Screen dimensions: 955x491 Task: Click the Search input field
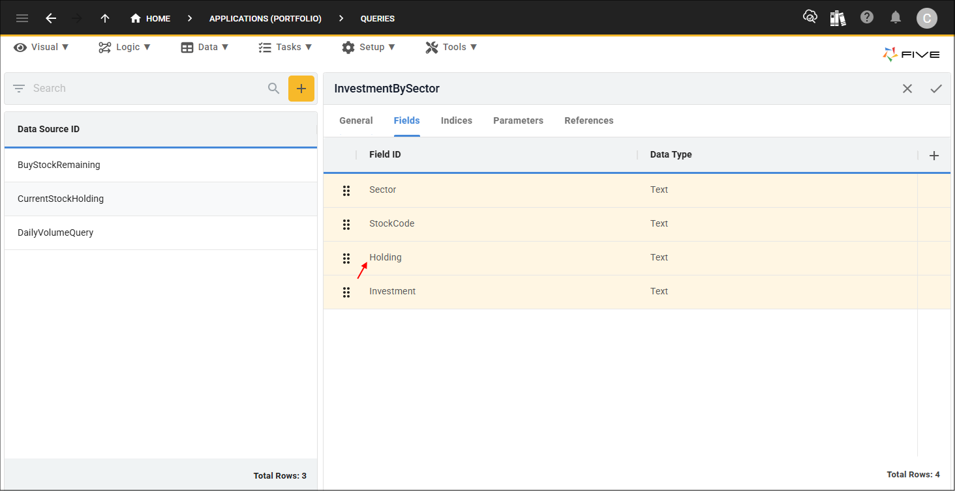coord(147,89)
